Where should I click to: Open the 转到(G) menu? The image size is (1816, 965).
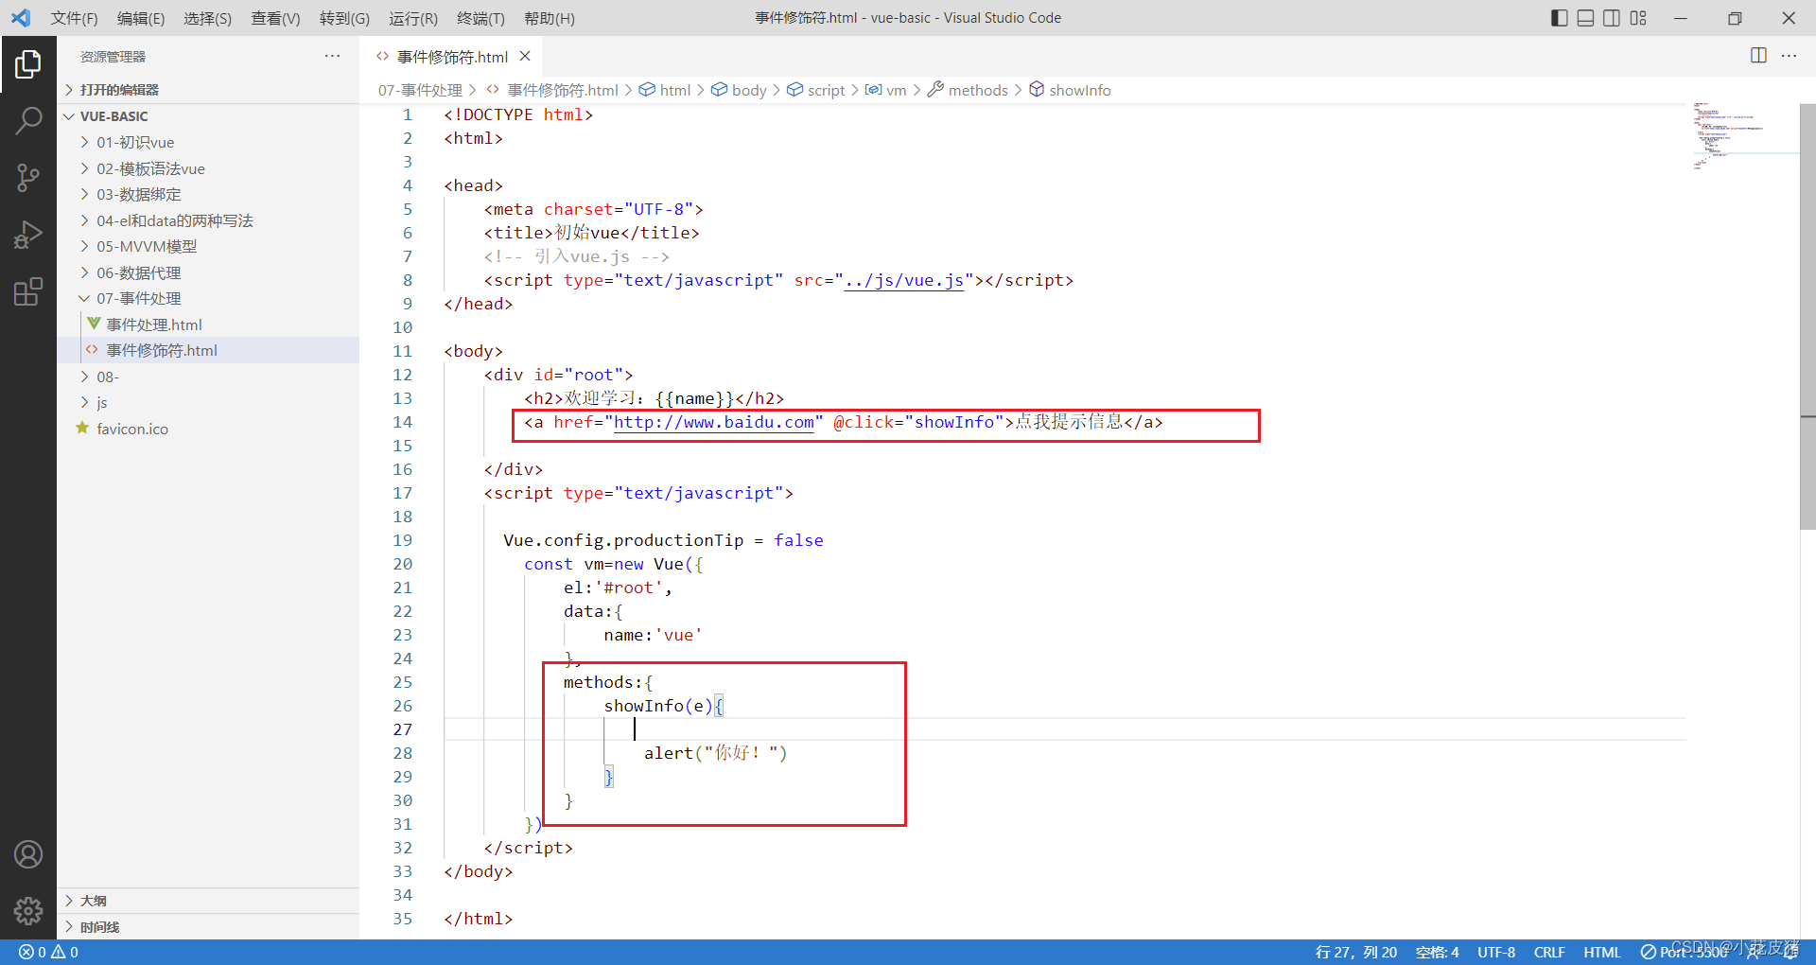344,18
